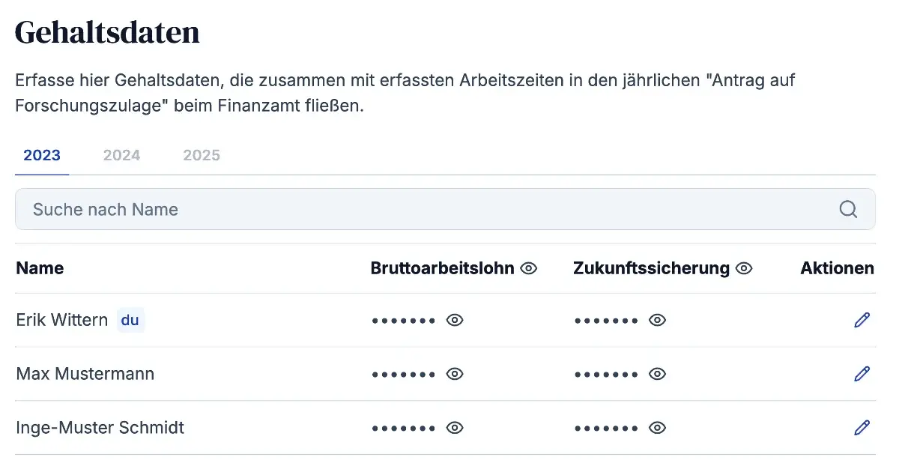Viewport: 899px width, 472px height.
Task: Switch to the 2023 tab
Action: click(x=42, y=156)
